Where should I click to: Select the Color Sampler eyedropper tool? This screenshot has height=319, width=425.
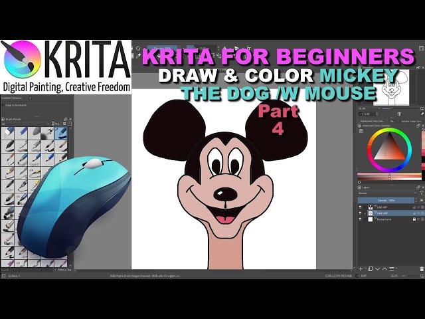(x=139, y=56)
